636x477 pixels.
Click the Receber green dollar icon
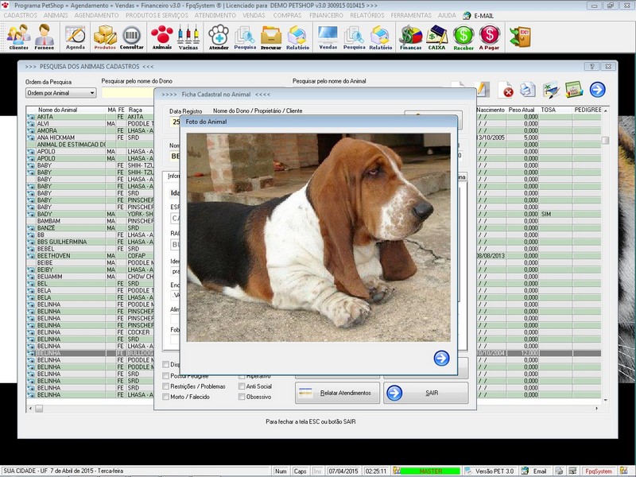(463, 37)
